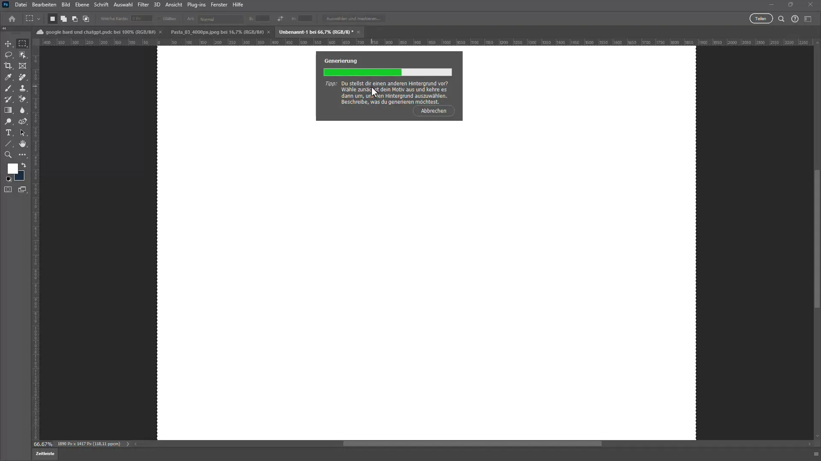The width and height of the screenshot is (821, 461).
Task: Select the Rectangular Marquee tool
Action: pyautogui.click(x=23, y=44)
